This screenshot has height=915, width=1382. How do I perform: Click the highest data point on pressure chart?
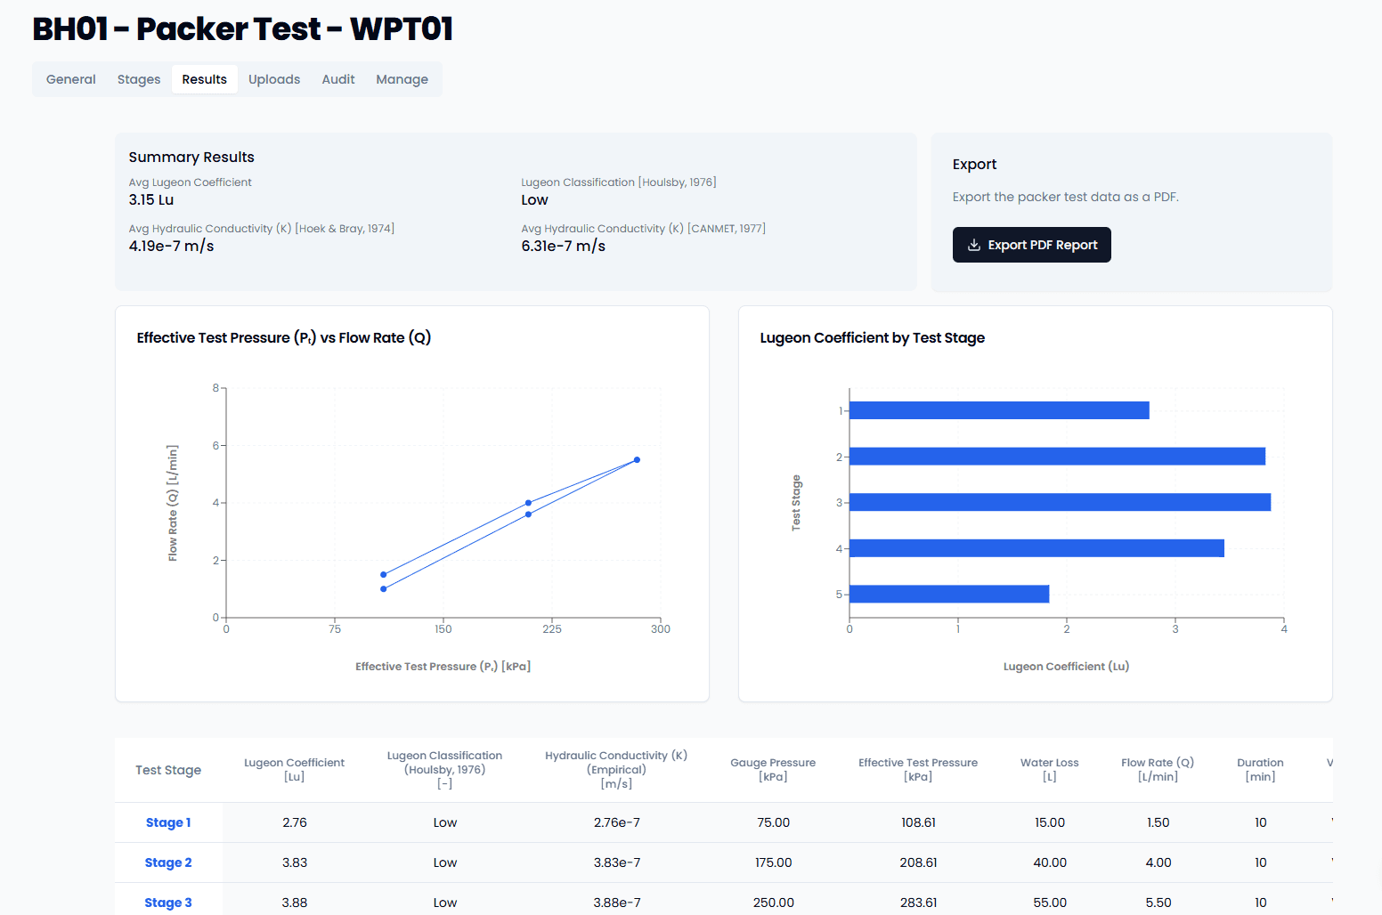coord(637,460)
